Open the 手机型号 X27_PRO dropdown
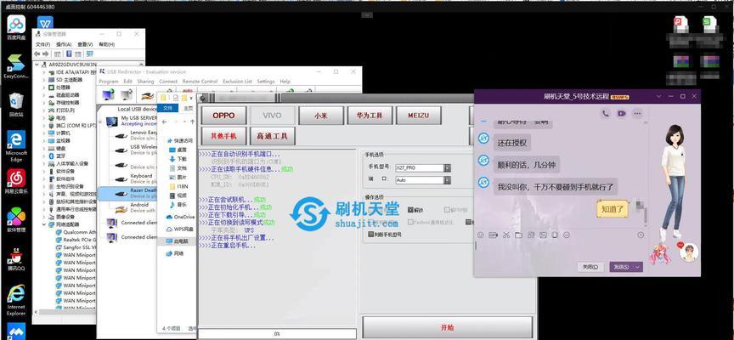Image resolution: width=734 pixels, height=340 pixels. click(x=448, y=167)
